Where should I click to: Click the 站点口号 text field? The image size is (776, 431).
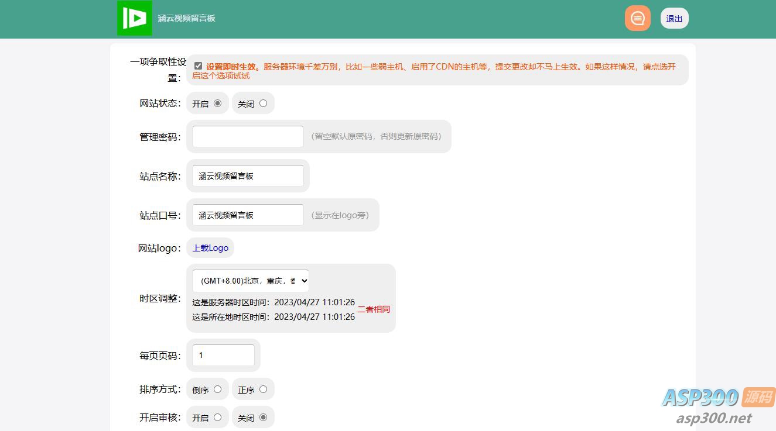248,215
